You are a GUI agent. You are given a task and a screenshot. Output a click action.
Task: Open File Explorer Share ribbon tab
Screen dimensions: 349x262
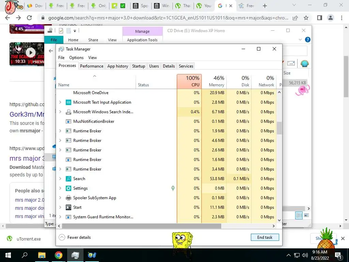(93, 40)
